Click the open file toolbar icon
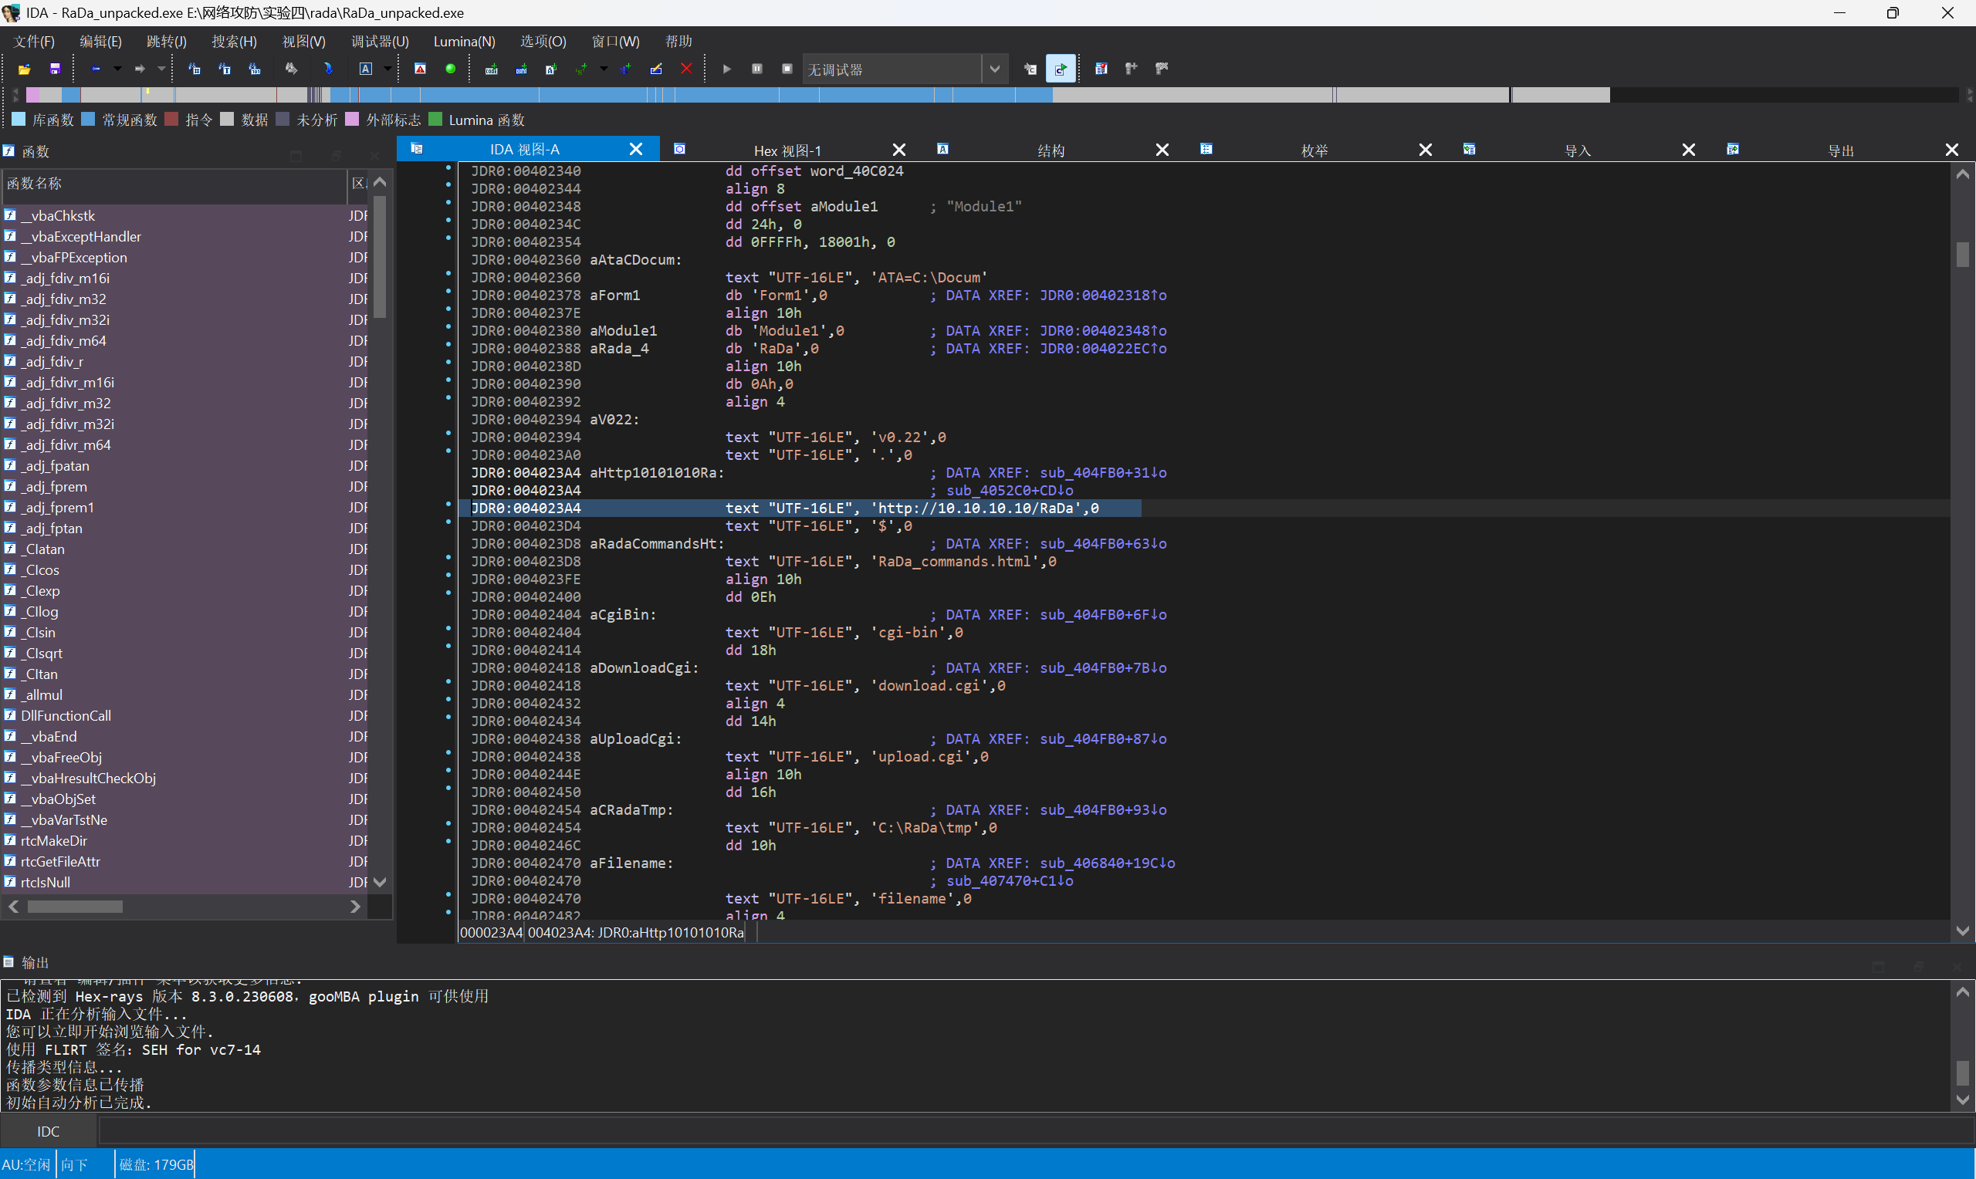This screenshot has width=1976, height=1179. point(24,69)
